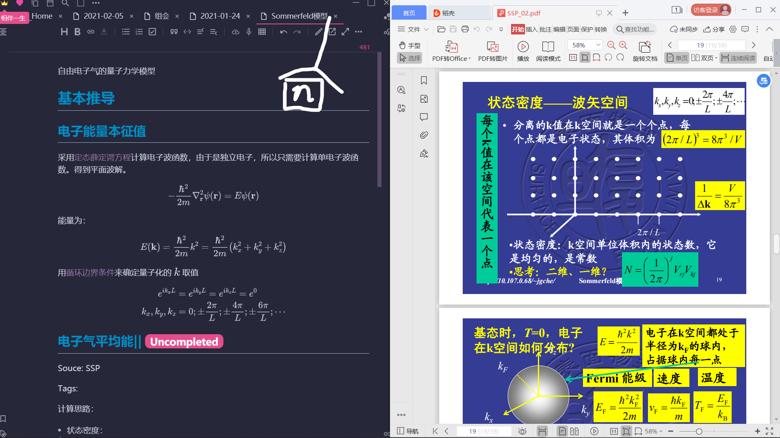Open 阅读模式 reading mode
The height and width of the screenshot is (438, 780).
[x=548, y=47]
